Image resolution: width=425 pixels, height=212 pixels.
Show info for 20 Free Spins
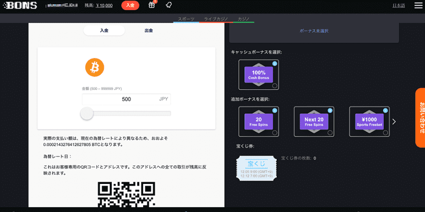[x=275, y=110]
